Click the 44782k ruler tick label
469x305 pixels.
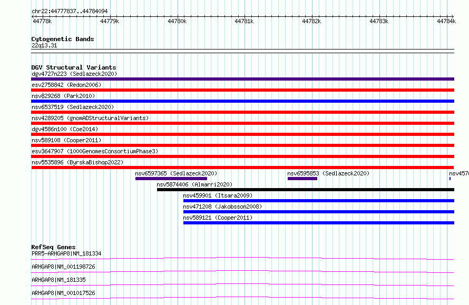[311, 21]
